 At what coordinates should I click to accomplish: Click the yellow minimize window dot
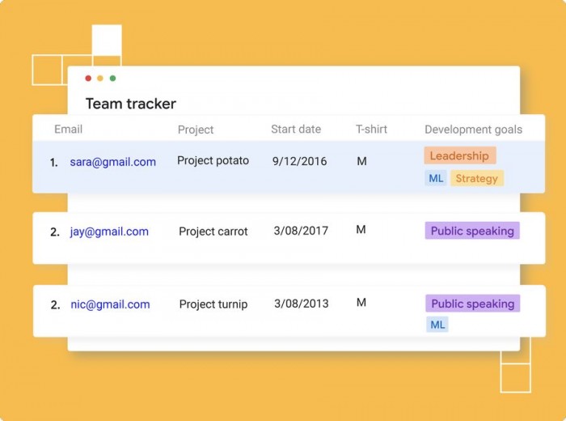click(100, 78)
